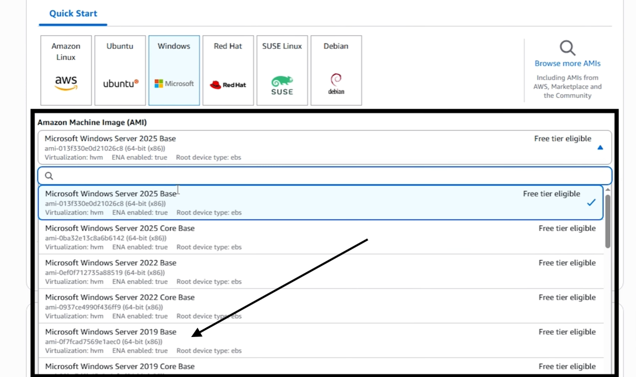Select the SUSE Linux tile
Screen dimensions: 636x377
click(282, 70)
